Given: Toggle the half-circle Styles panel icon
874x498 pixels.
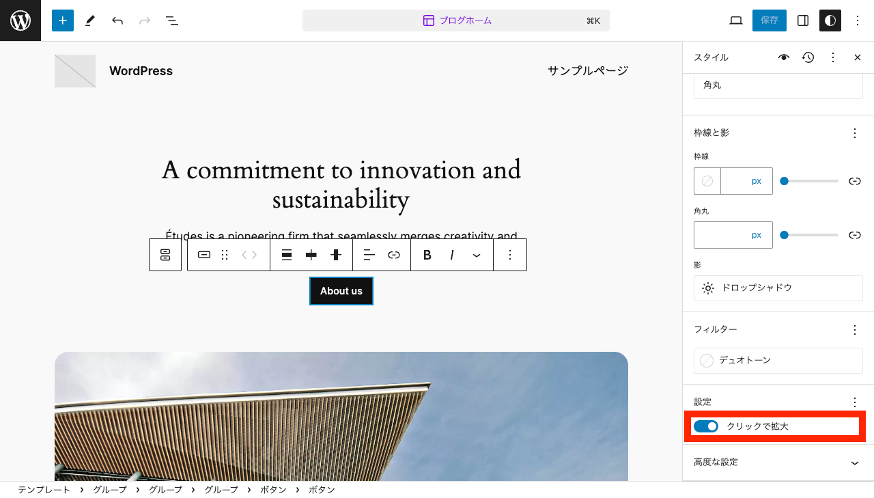Looking at the screenshot, I should tap(830, 20).
